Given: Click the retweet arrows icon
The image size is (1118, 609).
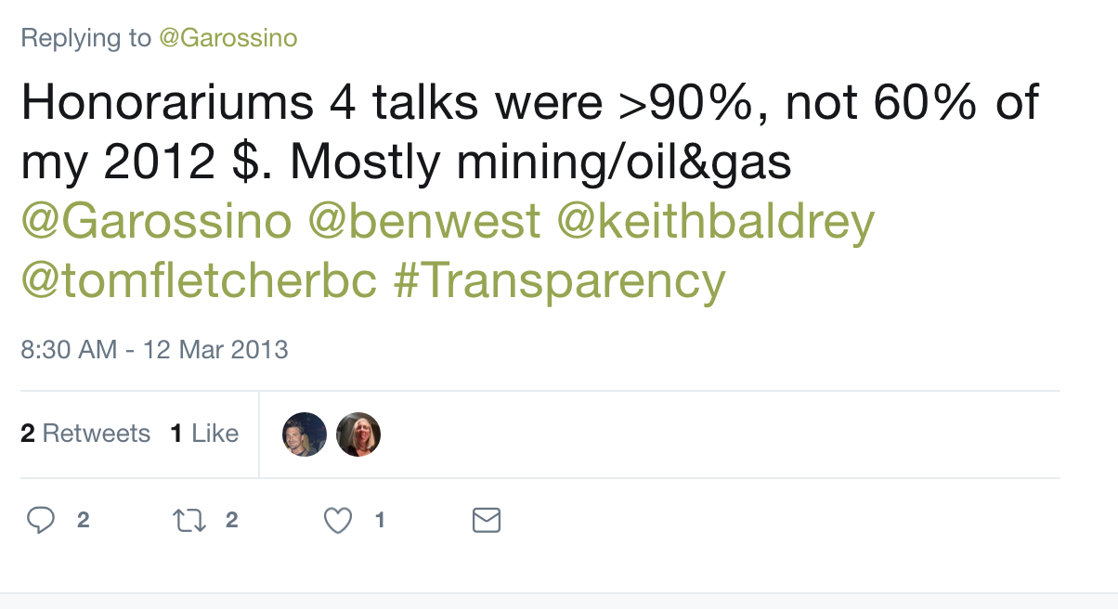Looking at the screenshot, I should click(188, 520).
